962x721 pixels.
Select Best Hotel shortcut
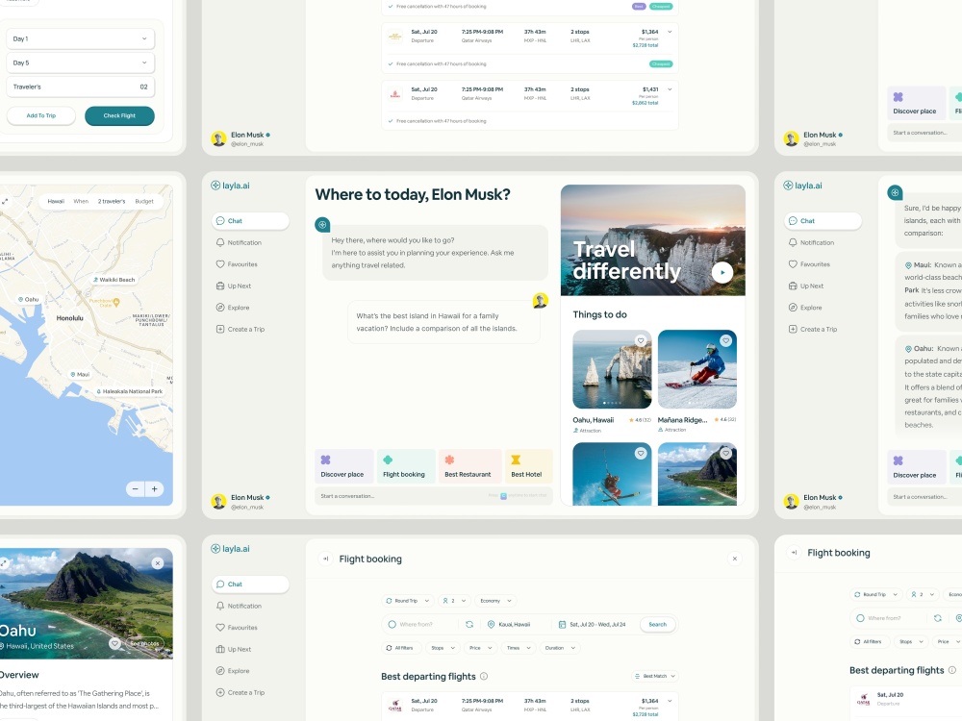coord(528,466)
